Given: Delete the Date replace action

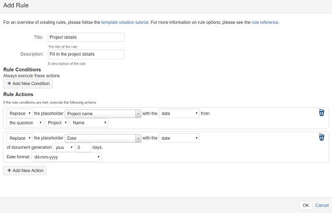Looking at the screenshot, I should pyautogui.click(x=322, y=137).
